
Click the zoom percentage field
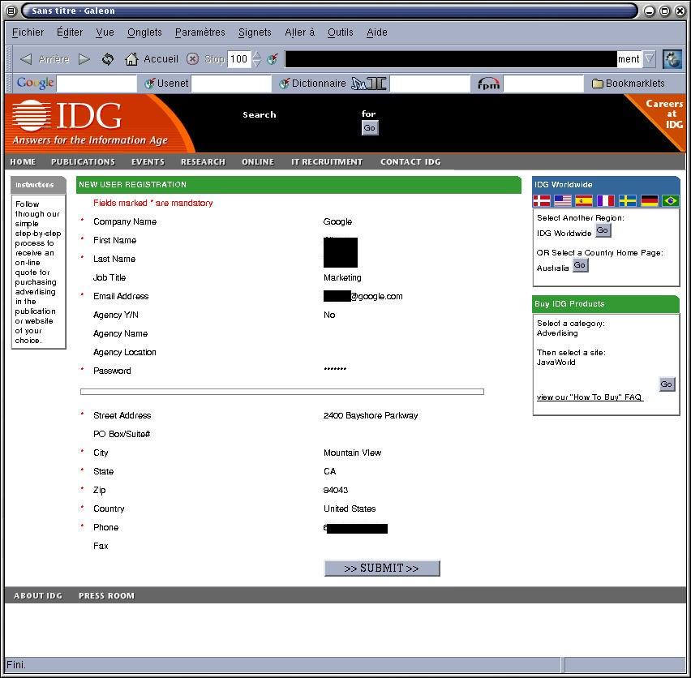tap(239, 59)
